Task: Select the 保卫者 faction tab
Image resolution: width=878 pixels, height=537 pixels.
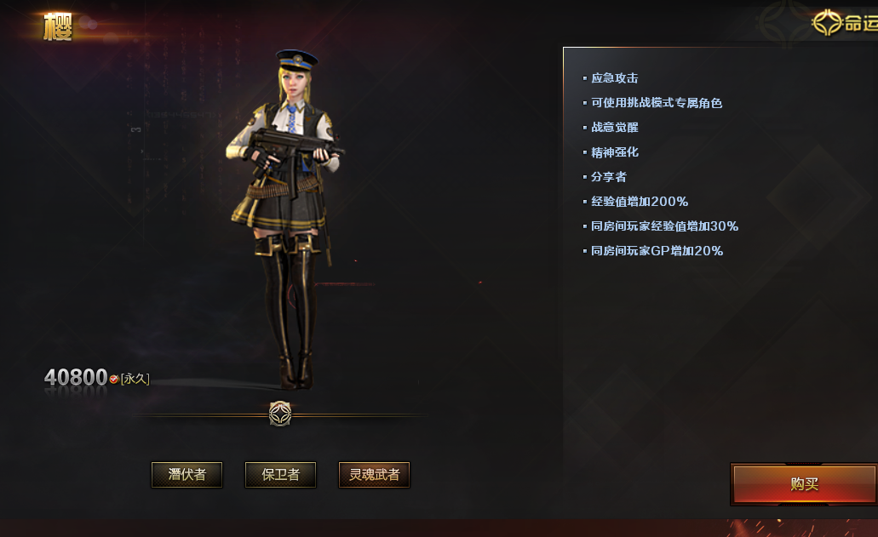Action: pyautogui.click(x=280, y=474)
